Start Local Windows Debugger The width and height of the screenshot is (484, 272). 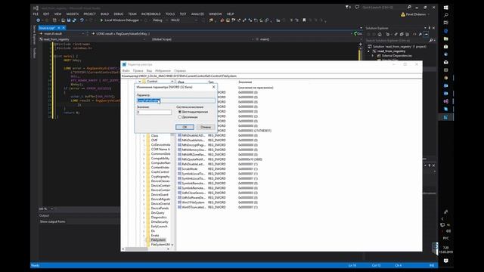[119, 20]
